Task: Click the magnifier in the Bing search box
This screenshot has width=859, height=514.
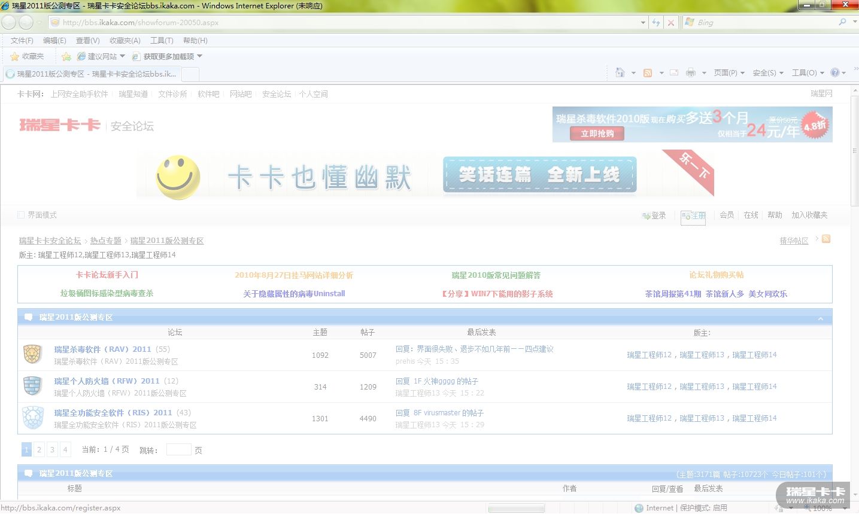Action: [x=842, y=22]
